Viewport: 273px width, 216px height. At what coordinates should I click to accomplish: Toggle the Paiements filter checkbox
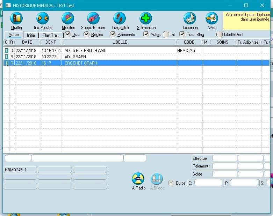coord(113,34)
